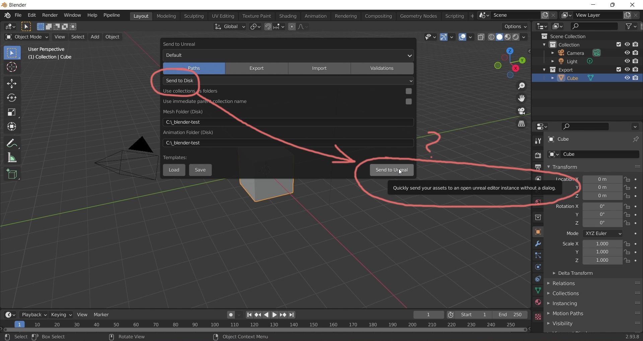This screenshot has width=643, height=341.
Task: Open the Pipeline menu
Action: pos(112,15)
